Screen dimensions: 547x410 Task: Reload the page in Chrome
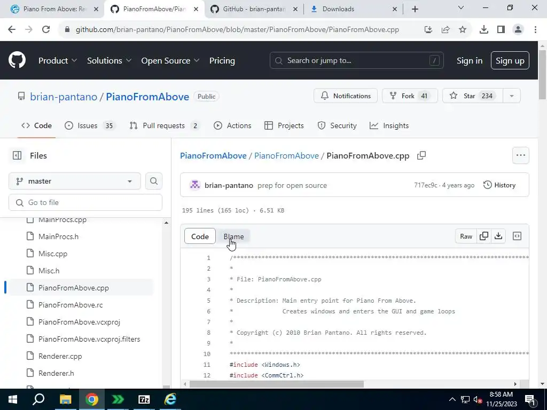coord(46,30)
